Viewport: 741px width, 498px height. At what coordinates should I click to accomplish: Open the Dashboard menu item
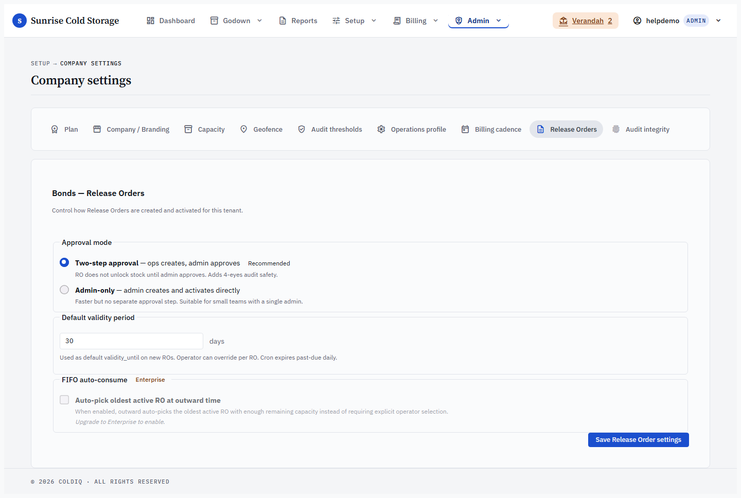click(x=171, y=21)
